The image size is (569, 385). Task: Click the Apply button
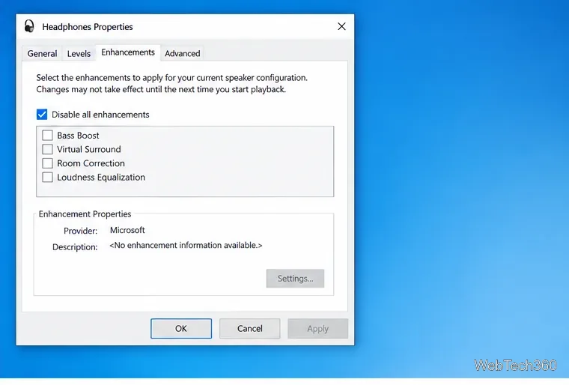click(x=318, y=328)
